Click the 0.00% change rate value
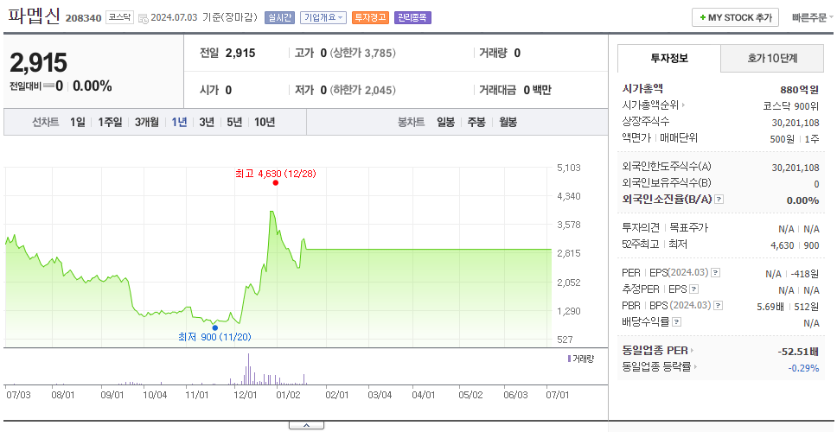 (93, 86)
